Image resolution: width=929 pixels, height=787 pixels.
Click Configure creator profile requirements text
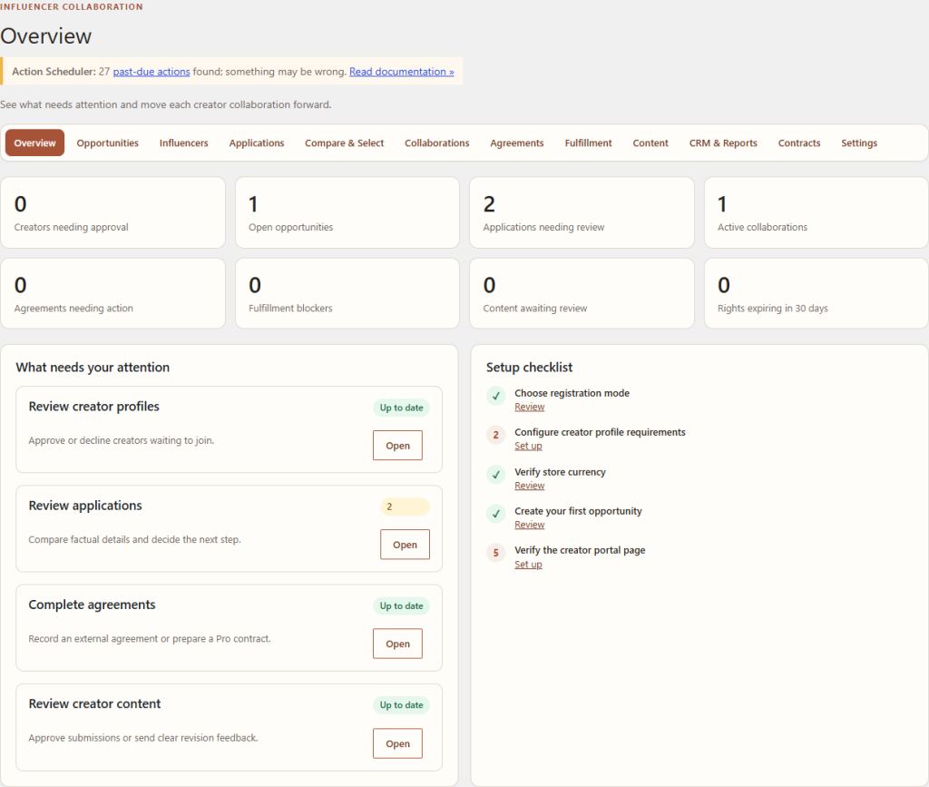600,432
